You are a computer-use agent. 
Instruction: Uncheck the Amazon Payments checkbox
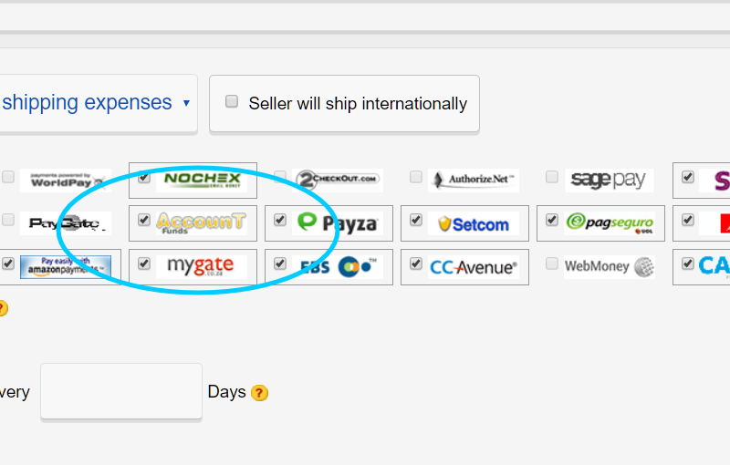8,263
